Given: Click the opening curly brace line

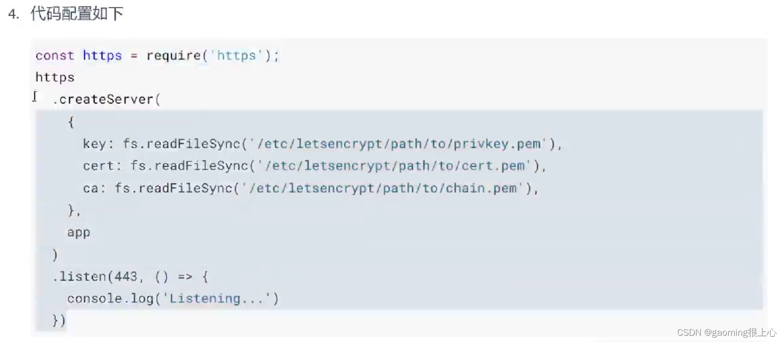Looking at the screenshot, I should (71, 122).
